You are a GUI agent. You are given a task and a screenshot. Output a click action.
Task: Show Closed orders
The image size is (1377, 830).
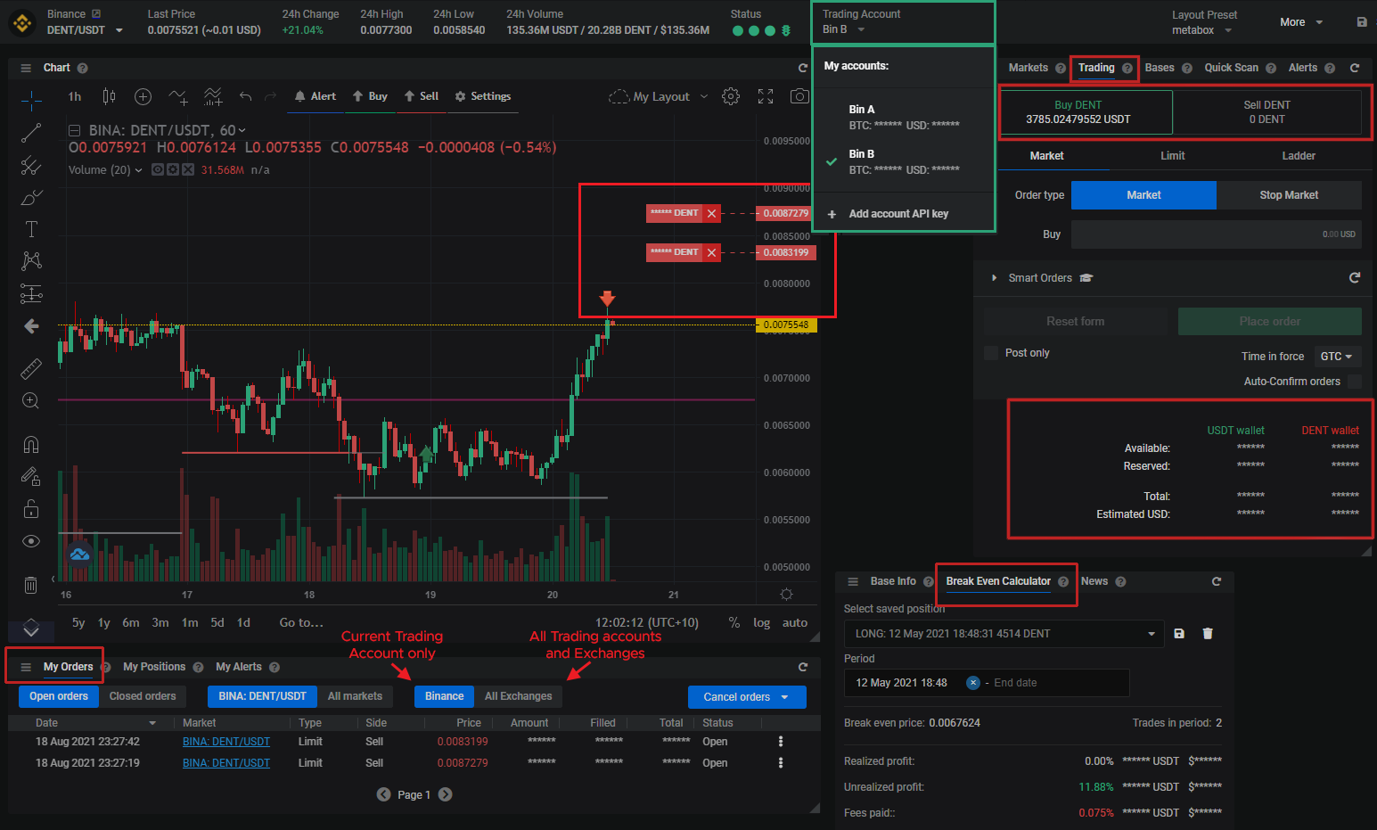143,696
